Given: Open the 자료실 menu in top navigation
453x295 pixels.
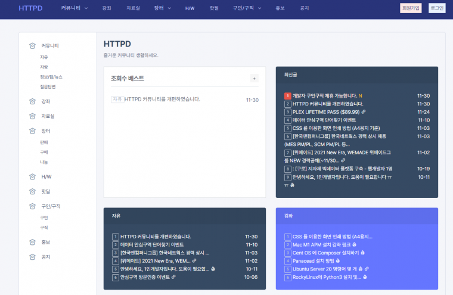Looking at the screenshot, I should [133, 8].
